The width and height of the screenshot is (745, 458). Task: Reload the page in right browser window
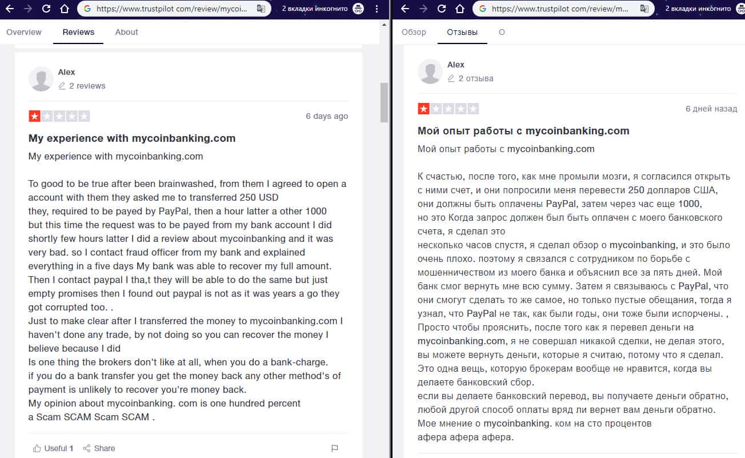click(441, 9)
